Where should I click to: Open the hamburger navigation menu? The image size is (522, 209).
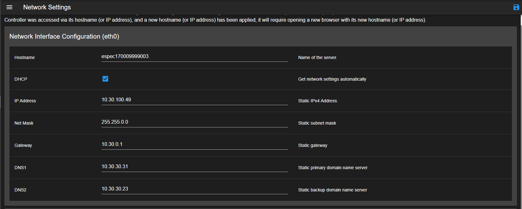[x=9, y=7]
